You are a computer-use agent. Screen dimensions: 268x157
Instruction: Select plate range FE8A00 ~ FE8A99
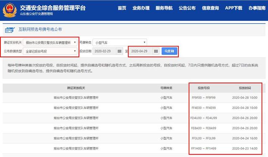click(204, 128)
